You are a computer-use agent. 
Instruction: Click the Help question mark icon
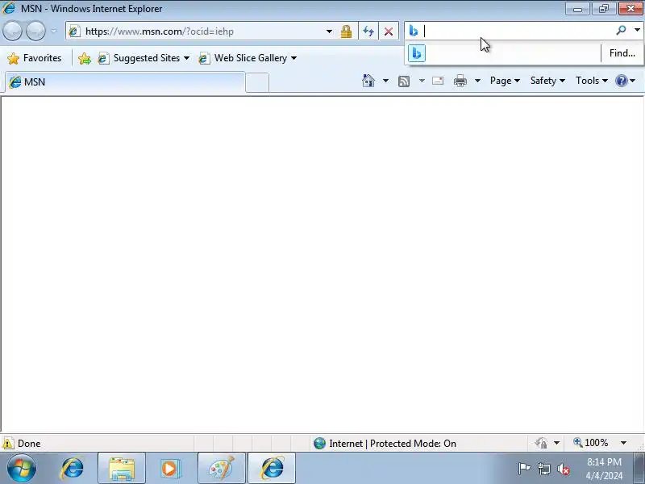coord(621,81)
